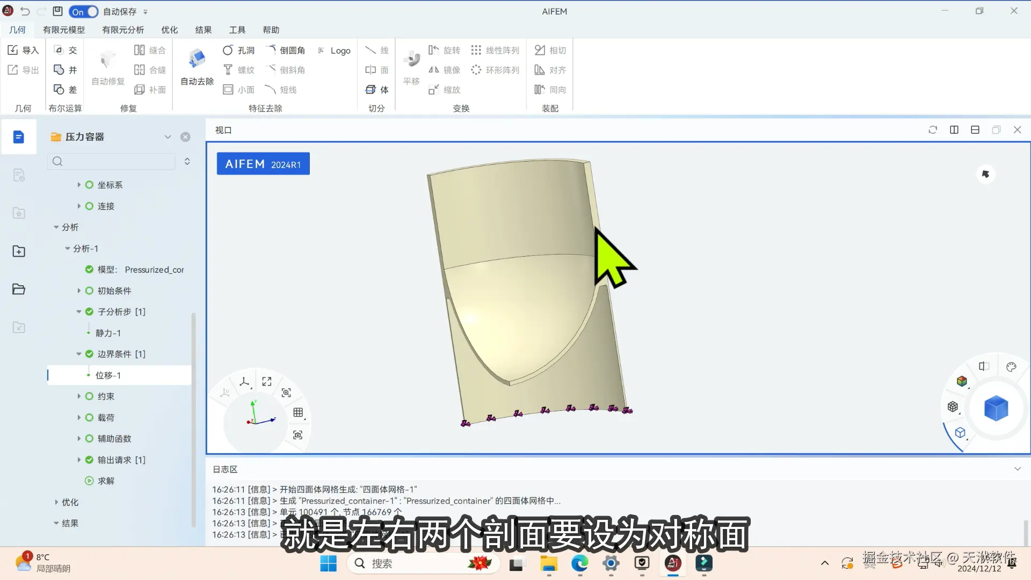Open Microsoft Edge from the taskbar
This screenshot has height=580, width=1031.
[579, 563]
